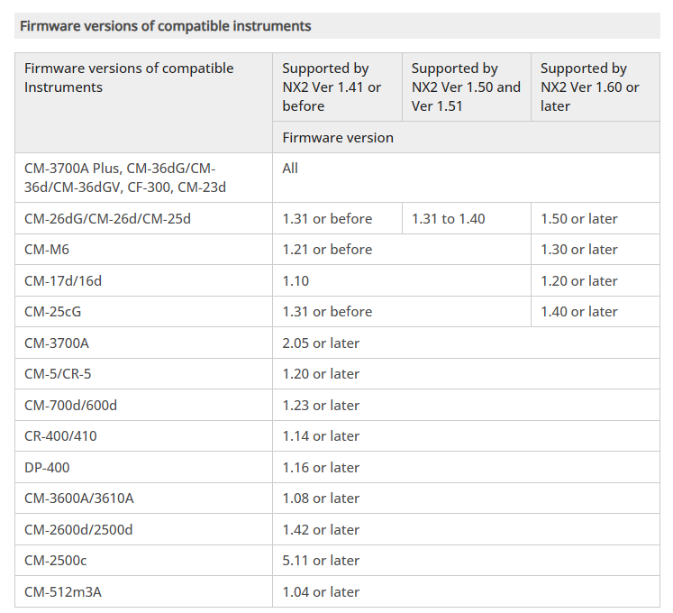
Task: Click the CM-700d/600d row label
Action: click(70, 406)
